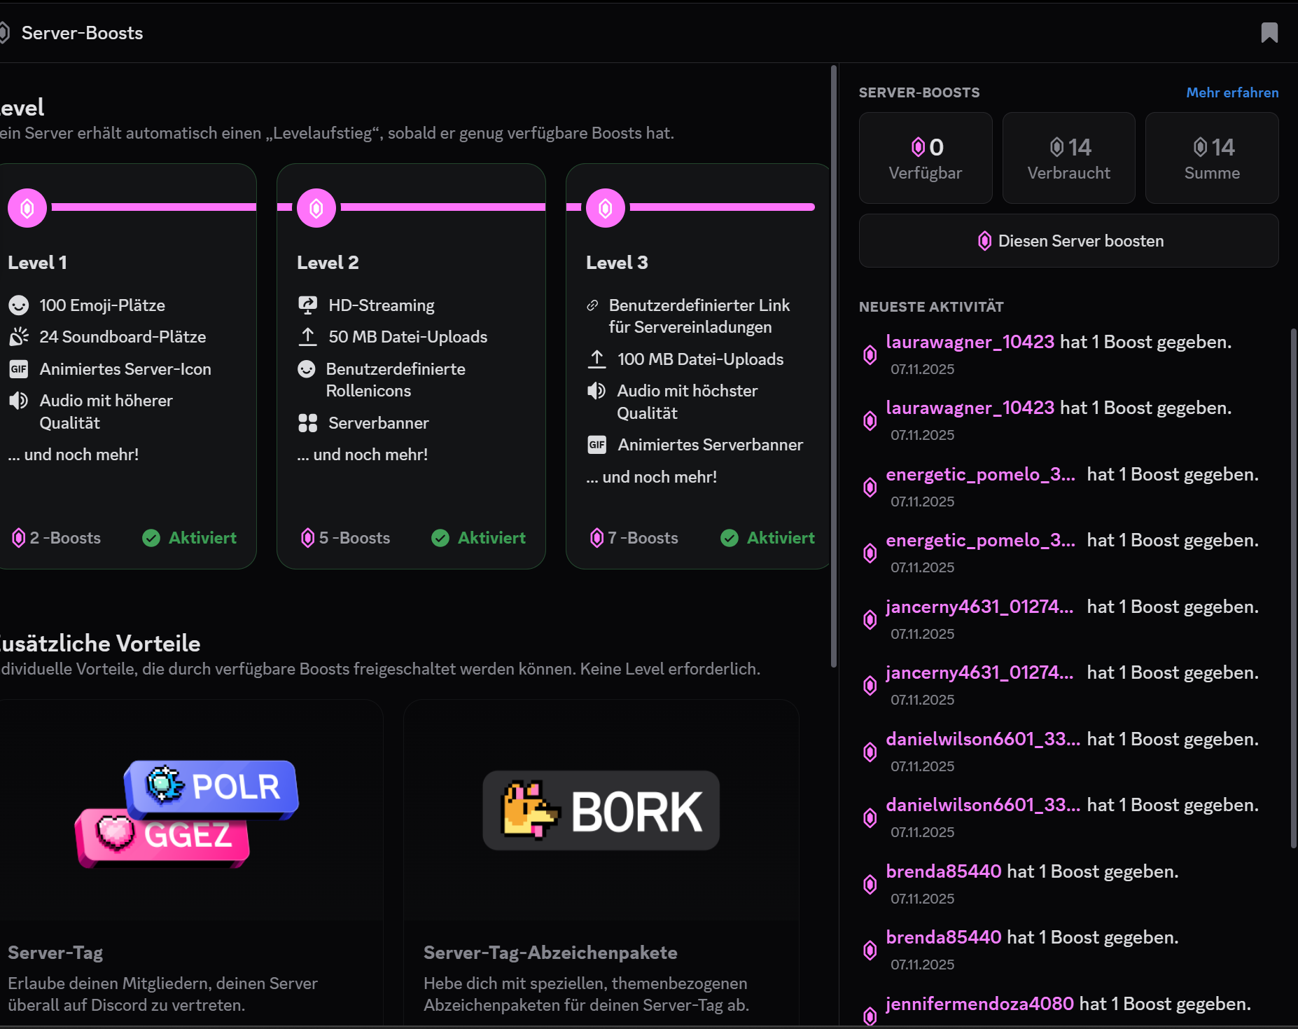Click the activity list scrollbar
Image resolution: width=1298 pixels, height=1029 pixels.
click(x=1292, y=588)
